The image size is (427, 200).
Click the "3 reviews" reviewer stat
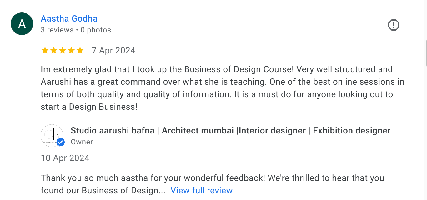(57, 30)
